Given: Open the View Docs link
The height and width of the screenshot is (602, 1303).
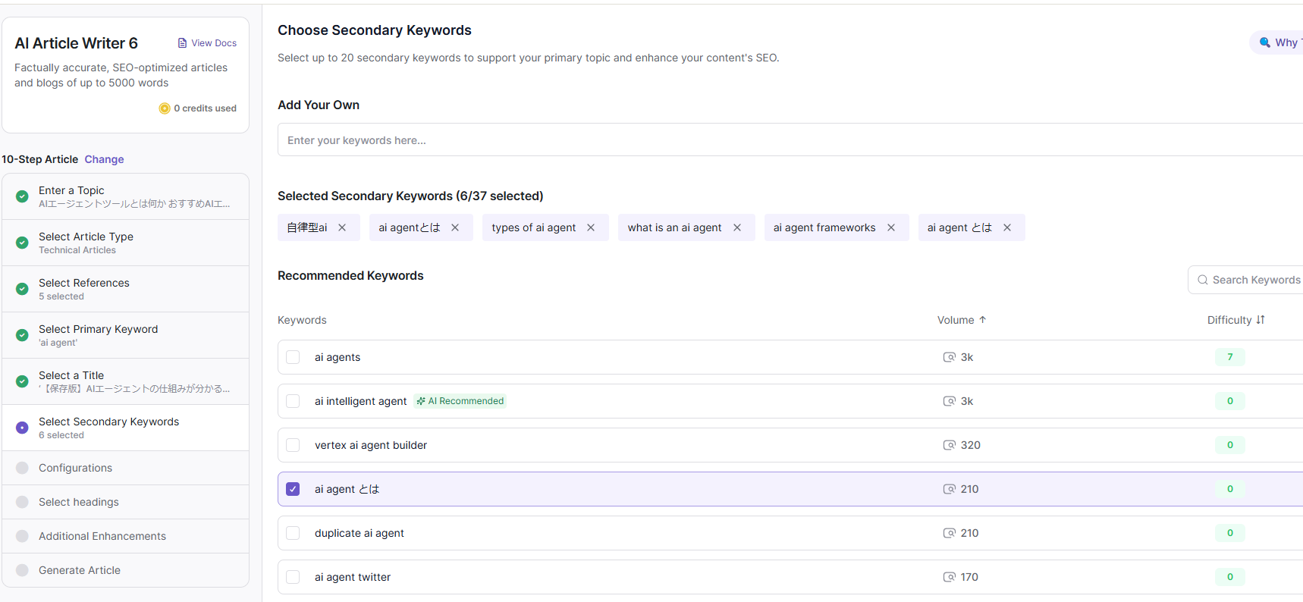Looking at the screenshot, I should point(213,43).
